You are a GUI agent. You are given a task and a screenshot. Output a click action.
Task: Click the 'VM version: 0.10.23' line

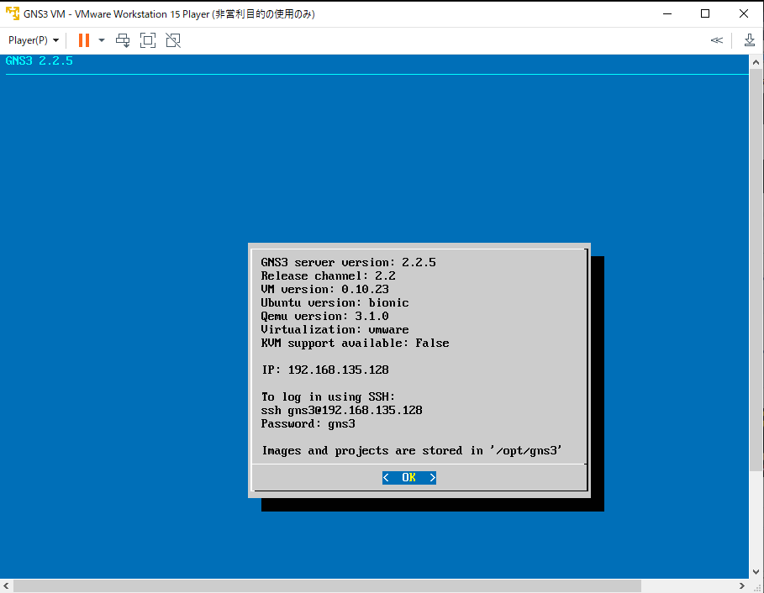point(324,289)
